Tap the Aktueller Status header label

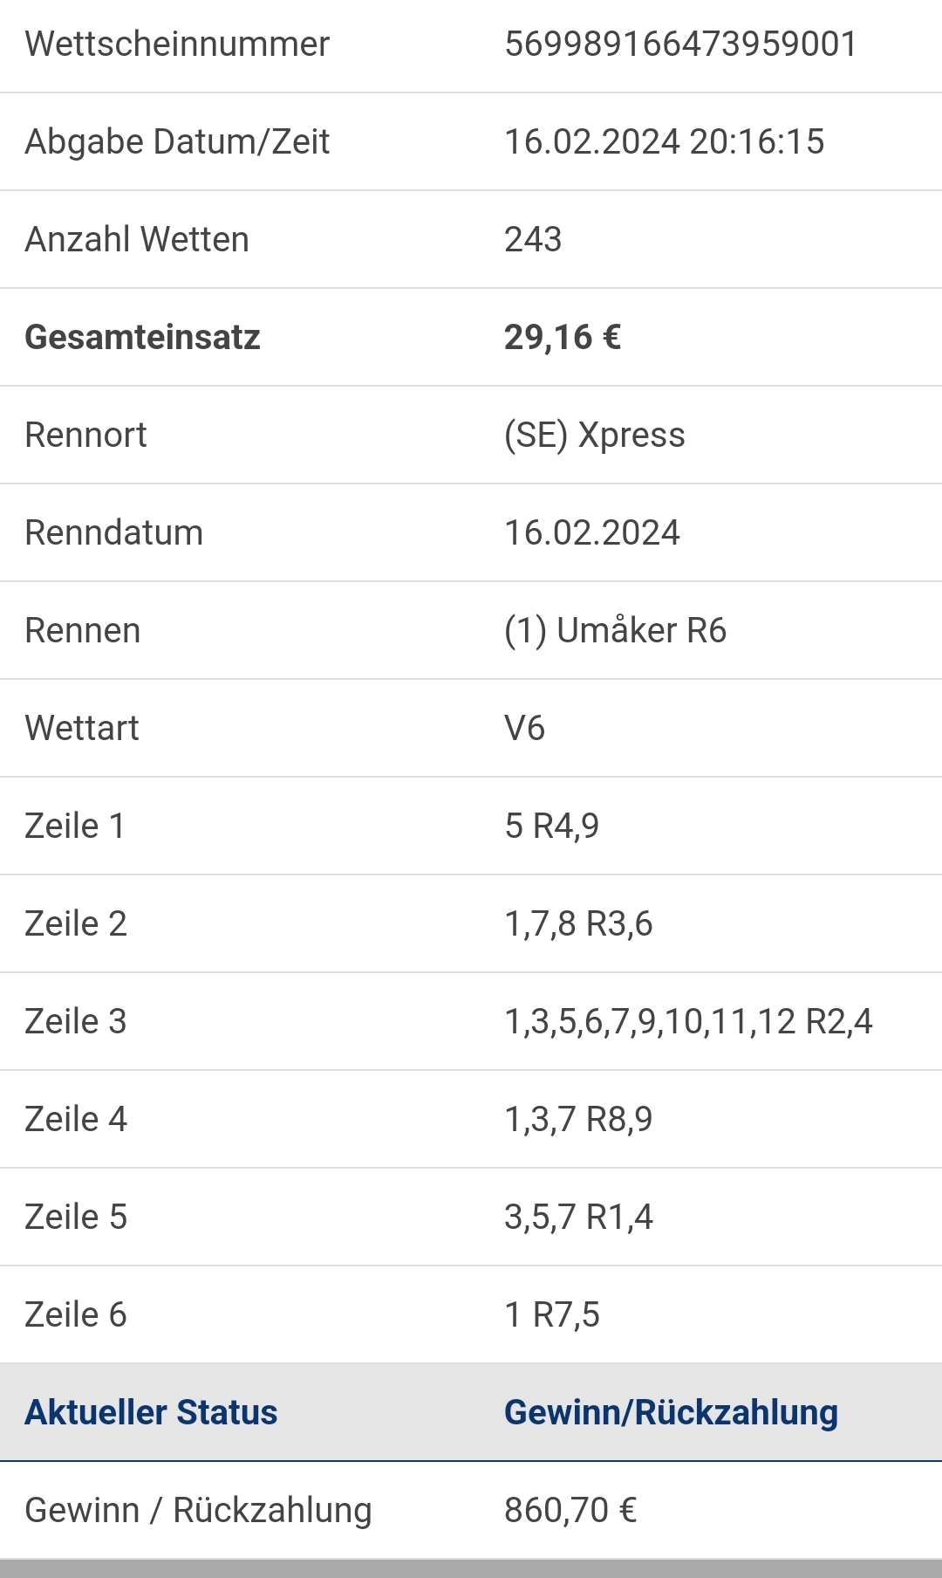point(151,1412)
